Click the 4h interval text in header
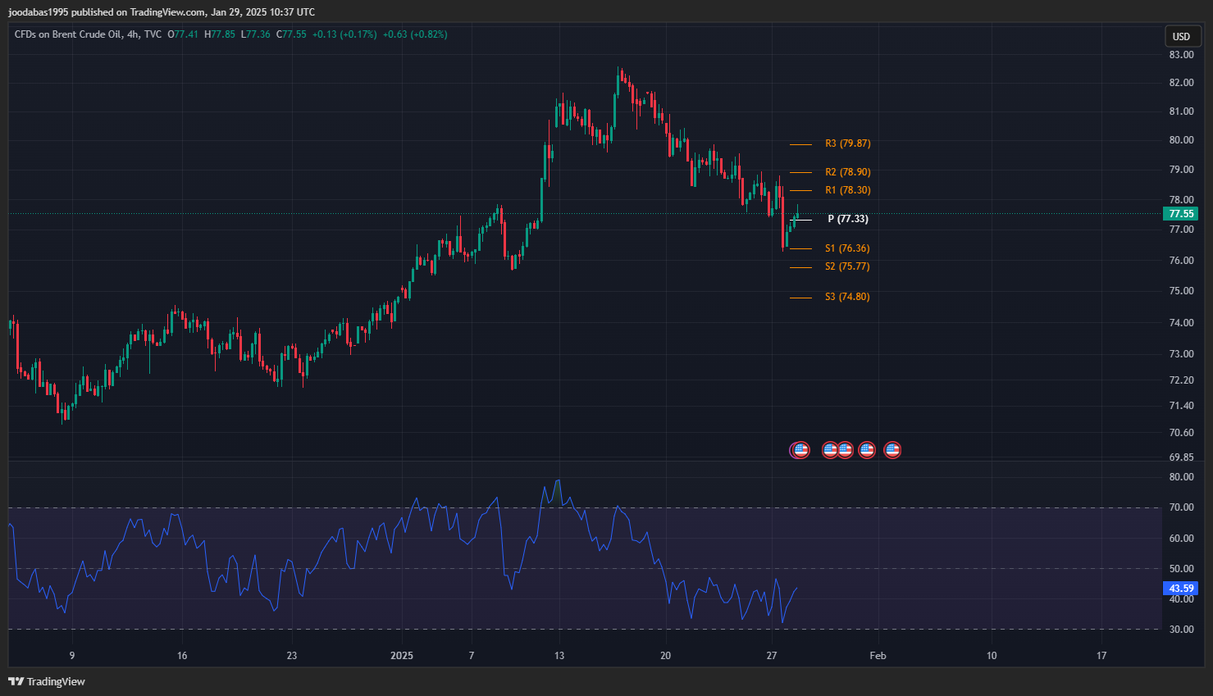The width and height of the screenshot is (1213, 696). point(133,34)
